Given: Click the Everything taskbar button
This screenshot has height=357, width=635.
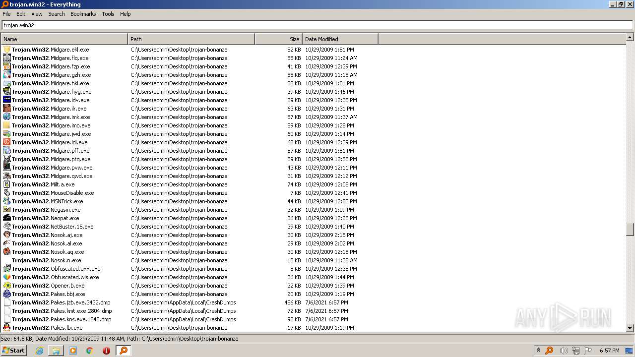Looking at the screenshot, I should (x=124, y=351).
